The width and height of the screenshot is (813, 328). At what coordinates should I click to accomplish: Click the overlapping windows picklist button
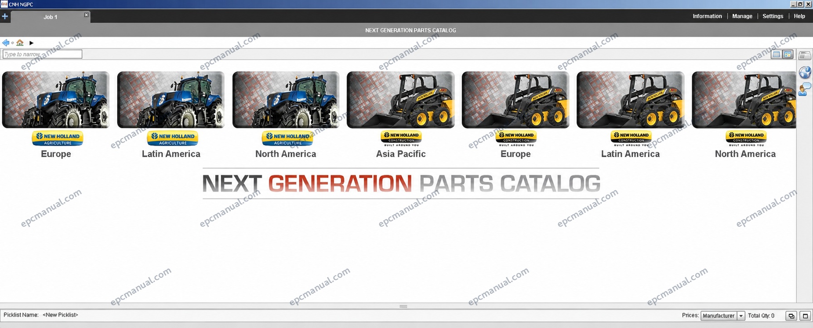click(791, 316)
